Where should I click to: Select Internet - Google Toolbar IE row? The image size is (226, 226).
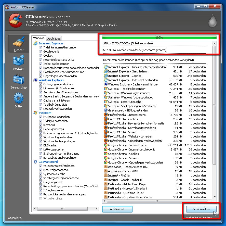click(x=155, y=180)
